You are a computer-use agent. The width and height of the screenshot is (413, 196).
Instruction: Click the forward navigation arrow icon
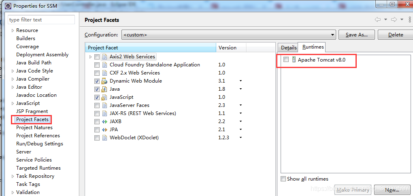(x=394, y=19)
